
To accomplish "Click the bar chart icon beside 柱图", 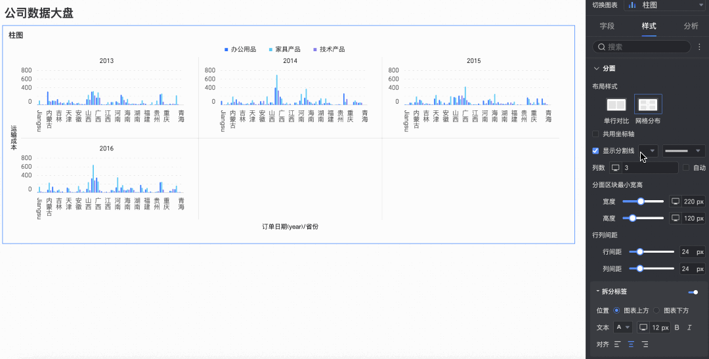I will [632, 5].
